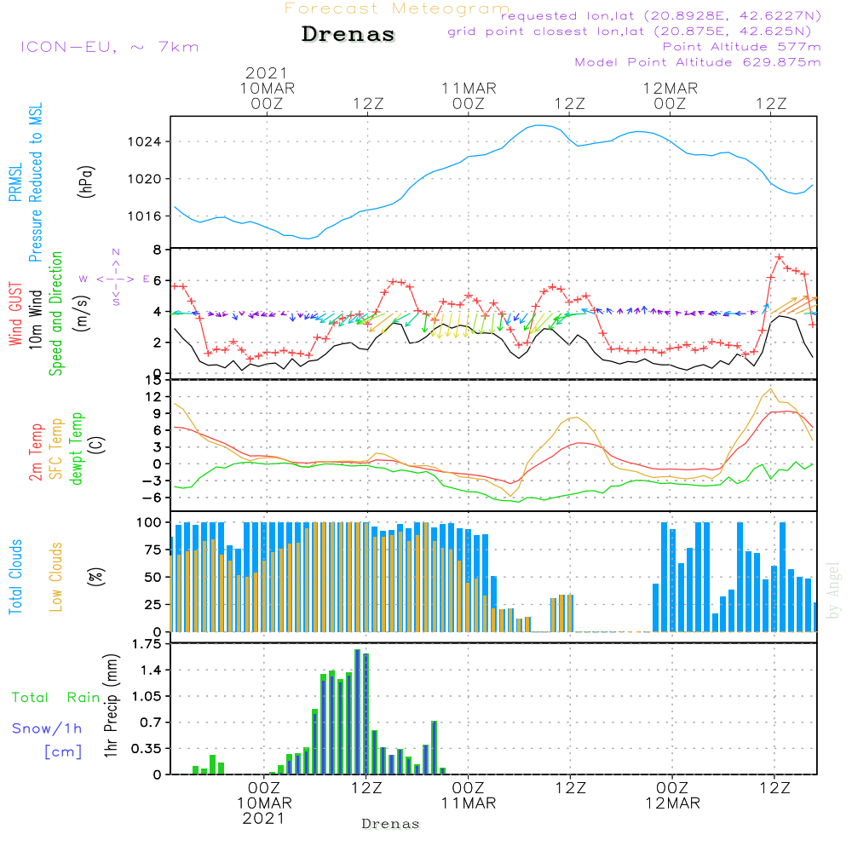
Task: Click the top '12MAR 00Z' time label
Action: click(x=671, y=95)
